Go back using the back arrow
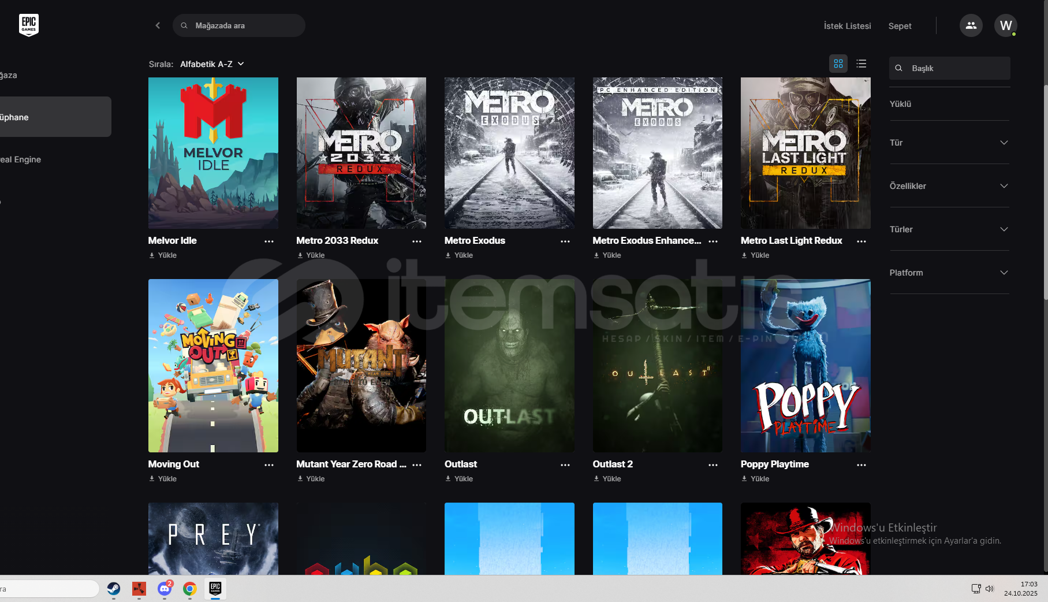The image size is (1048, 602). [x=158, y=25]
